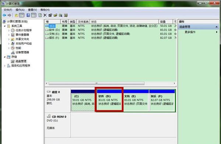Open 更多操作 in actions pane
The image size is (221, 144).
190,32
